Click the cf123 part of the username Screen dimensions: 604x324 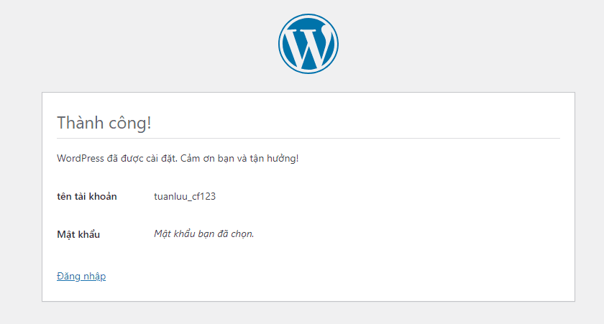tap(203, 197)
